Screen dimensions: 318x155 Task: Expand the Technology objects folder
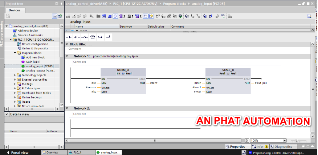[15, 75]
